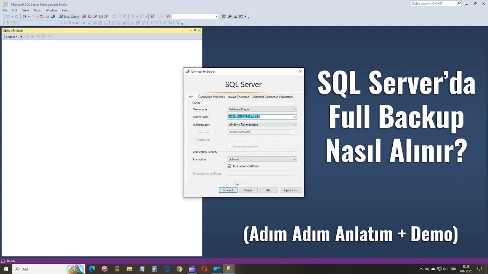The width and height of the screenshot is (488, 274).
Task: Click the Options << button
Action: [291, 190]
